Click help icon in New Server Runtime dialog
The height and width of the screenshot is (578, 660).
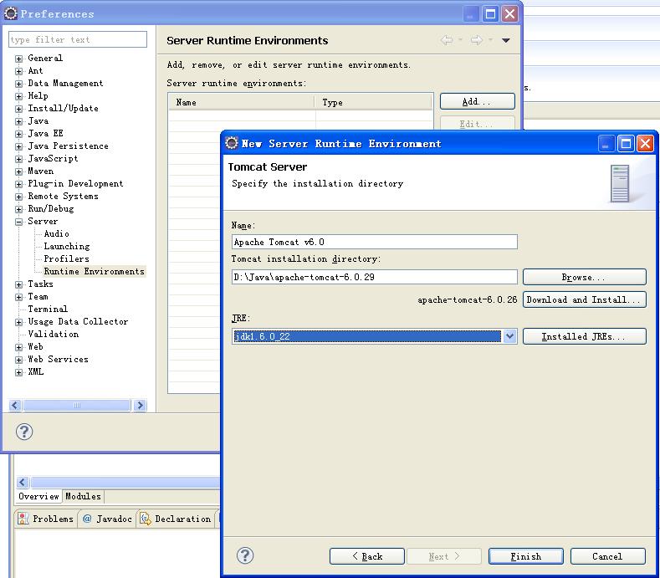[x=245, y=555]
